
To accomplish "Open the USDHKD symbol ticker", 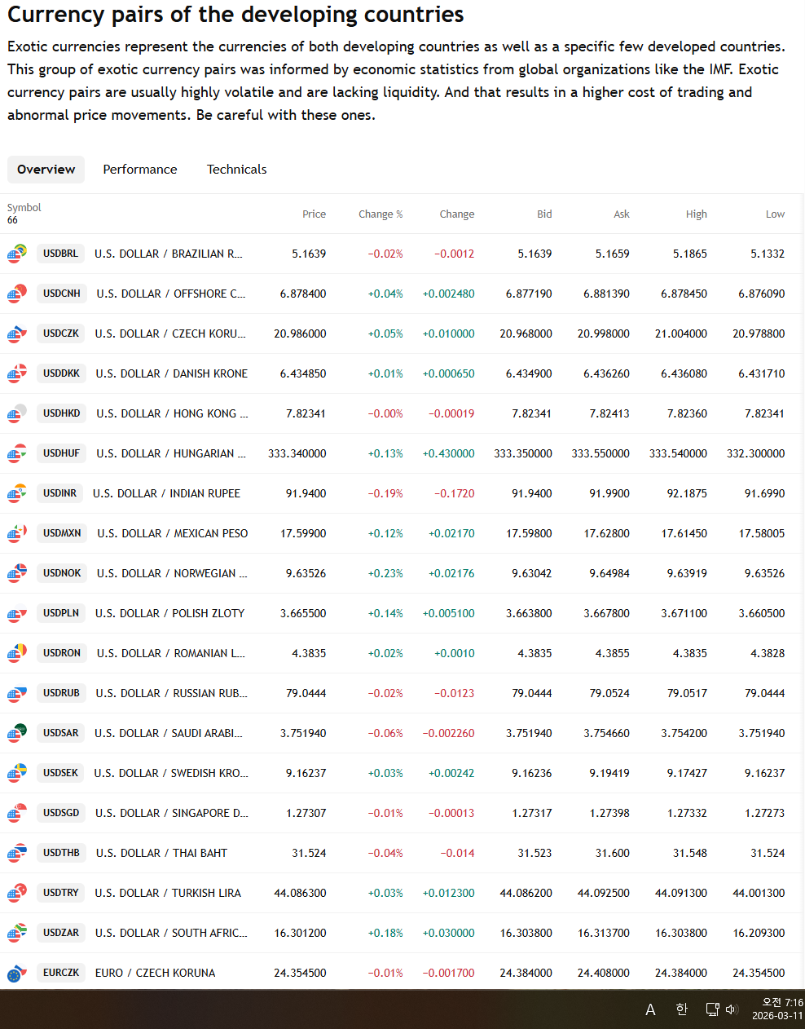I will (x=62, y=413).
